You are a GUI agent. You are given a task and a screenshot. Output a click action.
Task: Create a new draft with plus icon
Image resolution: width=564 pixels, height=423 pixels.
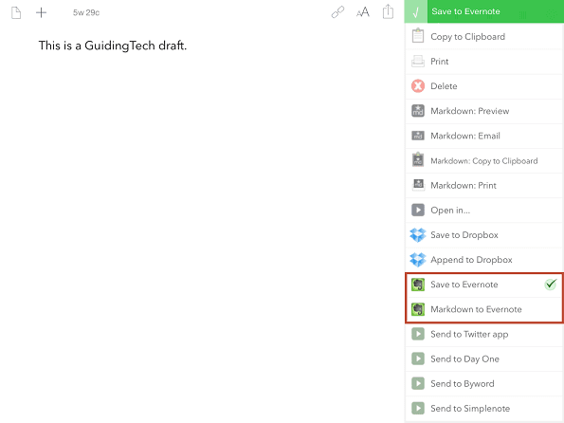click(x=42, y=12)
